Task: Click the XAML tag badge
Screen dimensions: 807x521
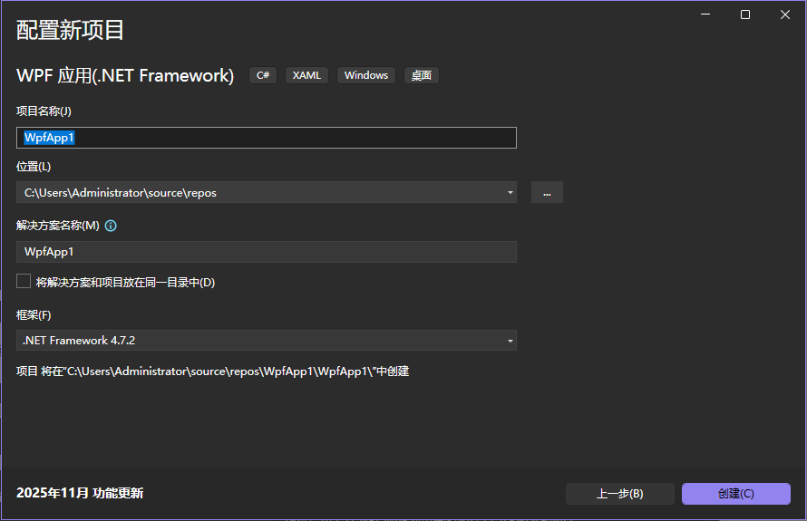Action: (306, 75)
